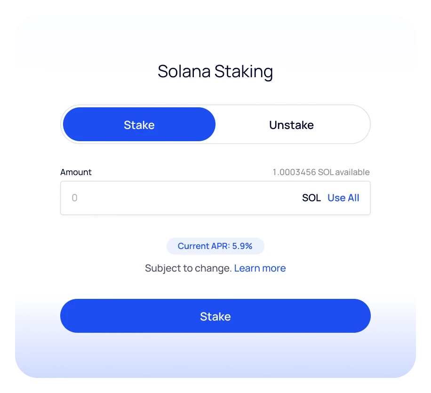Click the 1.0003456 balance number
Image resolution: width=431 pixels, height=393 pixels.
[x=294, y=172]
